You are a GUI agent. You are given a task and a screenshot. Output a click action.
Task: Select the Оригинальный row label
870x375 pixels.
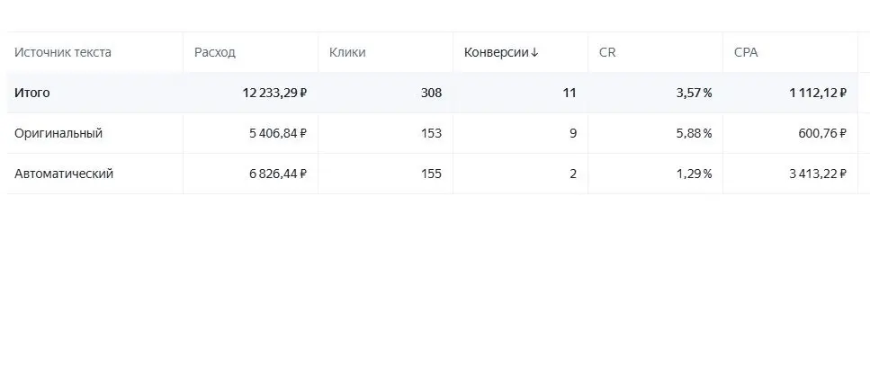click(58, 134)
